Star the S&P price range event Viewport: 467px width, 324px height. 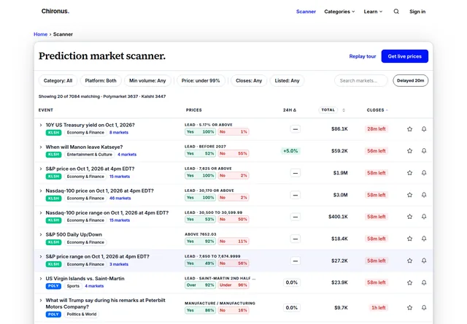pos(410,261)
